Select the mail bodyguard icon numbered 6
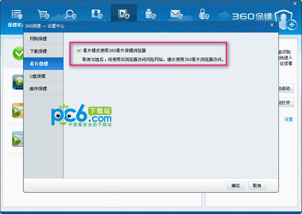 (177, 14)
